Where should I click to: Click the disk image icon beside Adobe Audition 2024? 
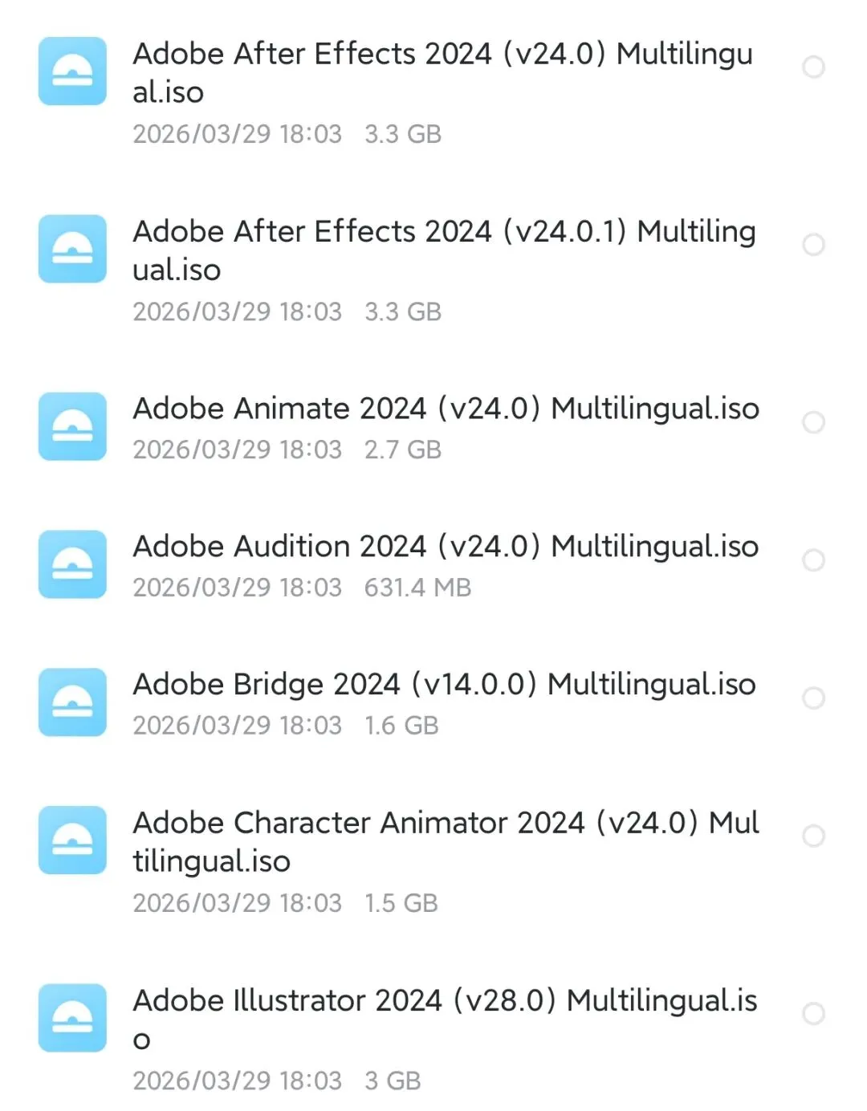click(72, 564)
